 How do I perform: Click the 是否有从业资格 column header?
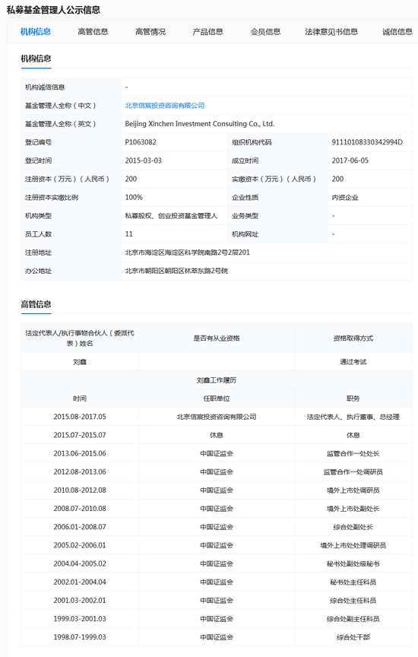point(217,338)
